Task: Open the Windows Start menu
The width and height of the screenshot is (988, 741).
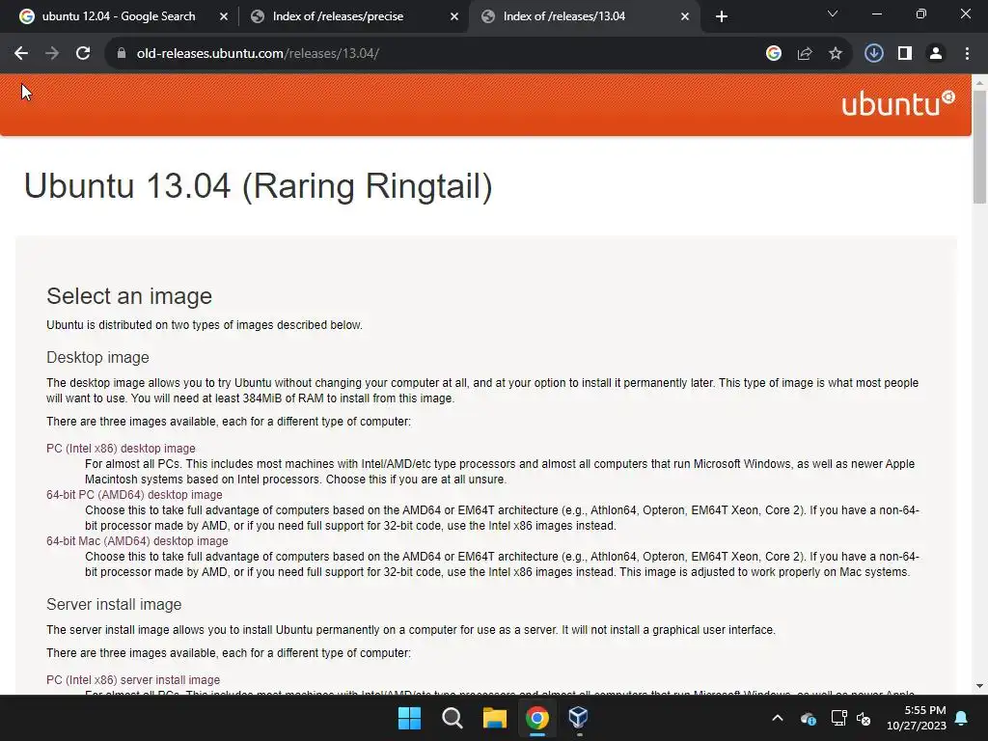Action: point(409,718)
